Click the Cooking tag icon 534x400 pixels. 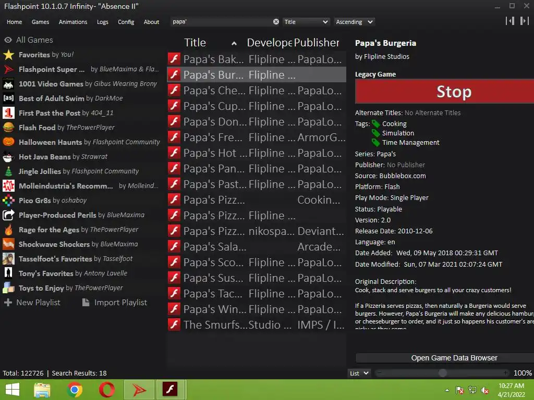(375, 124)
